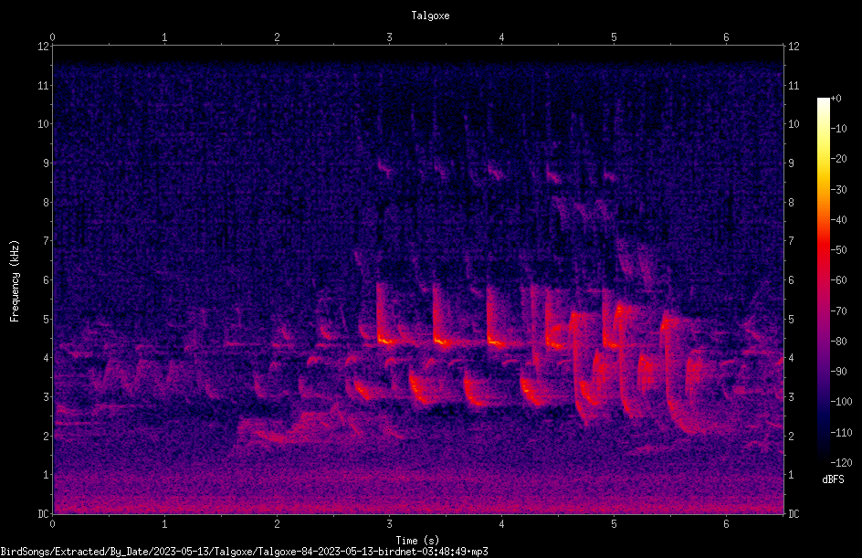The width and height of the screenshot is (862, 558).
Task: Click the file path text at bottom
Action: tap(244, 552)
